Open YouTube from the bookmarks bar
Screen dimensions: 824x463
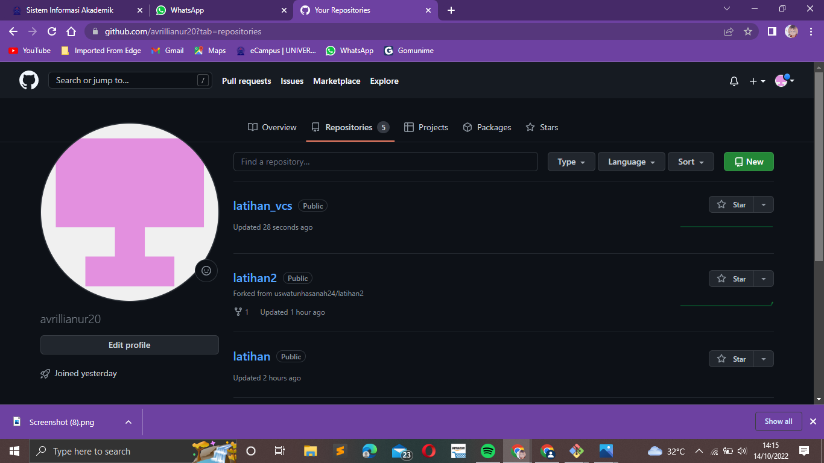[29, 51]
